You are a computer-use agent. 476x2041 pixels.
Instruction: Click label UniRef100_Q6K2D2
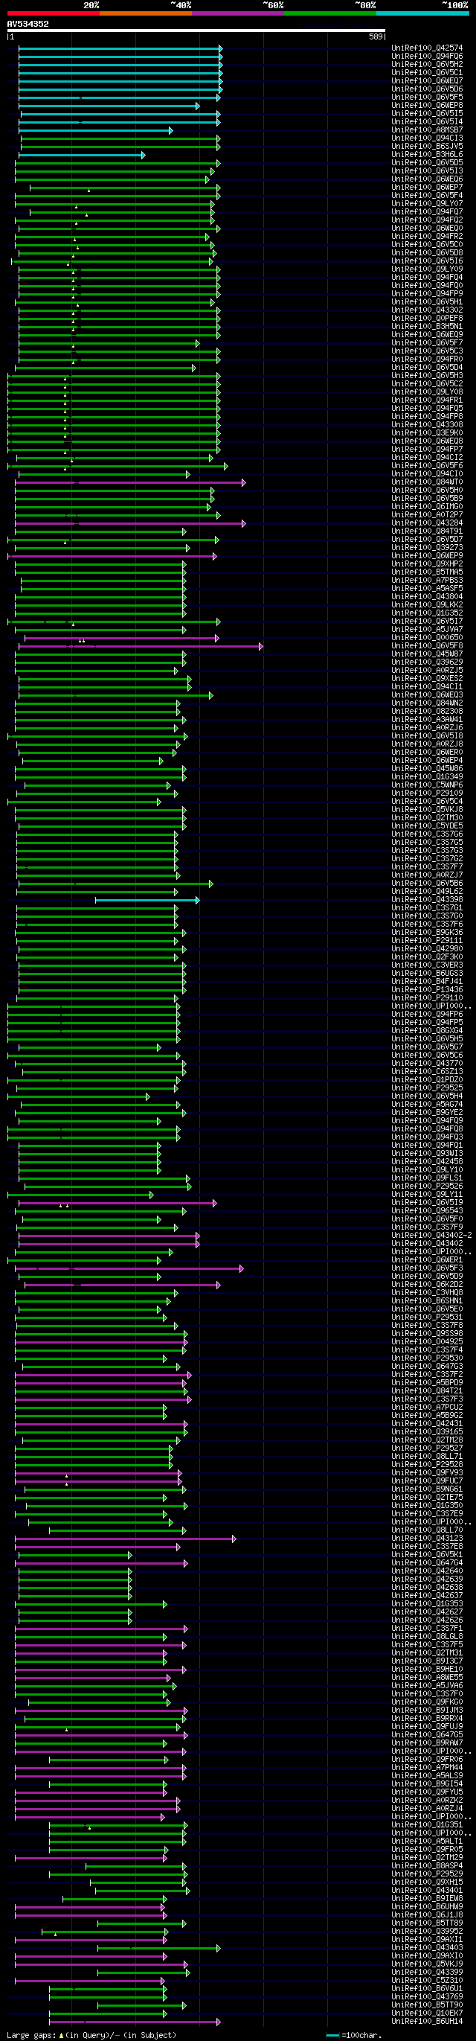(428, 1284)
